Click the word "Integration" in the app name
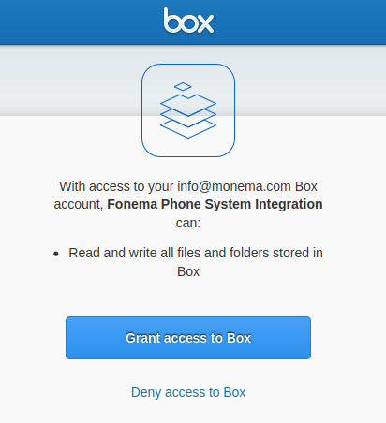 (289, 204)
